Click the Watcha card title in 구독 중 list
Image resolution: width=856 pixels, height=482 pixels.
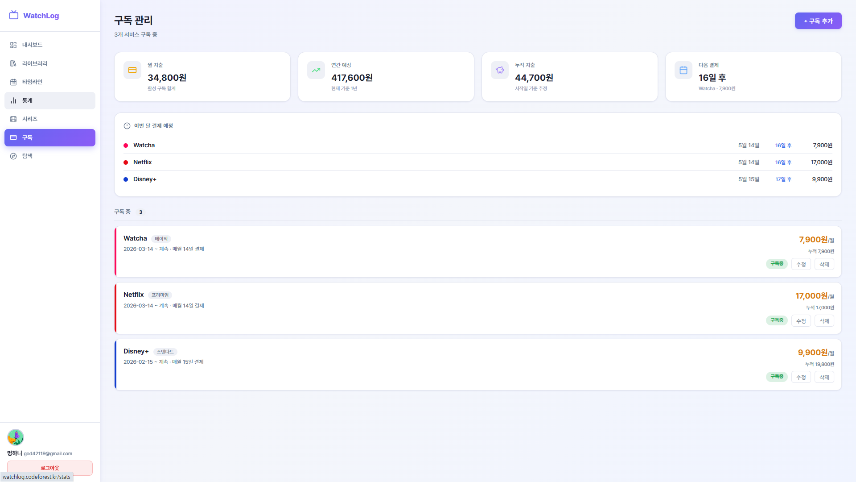135,238
